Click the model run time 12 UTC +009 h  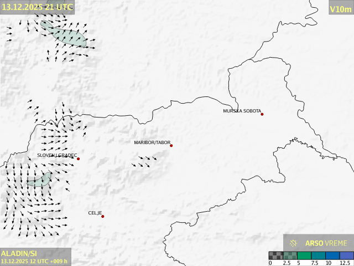34,261
